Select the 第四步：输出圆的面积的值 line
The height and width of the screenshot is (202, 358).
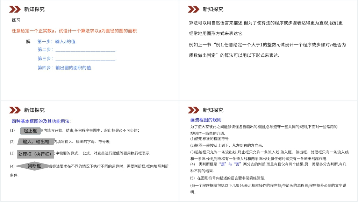point(65,68)
